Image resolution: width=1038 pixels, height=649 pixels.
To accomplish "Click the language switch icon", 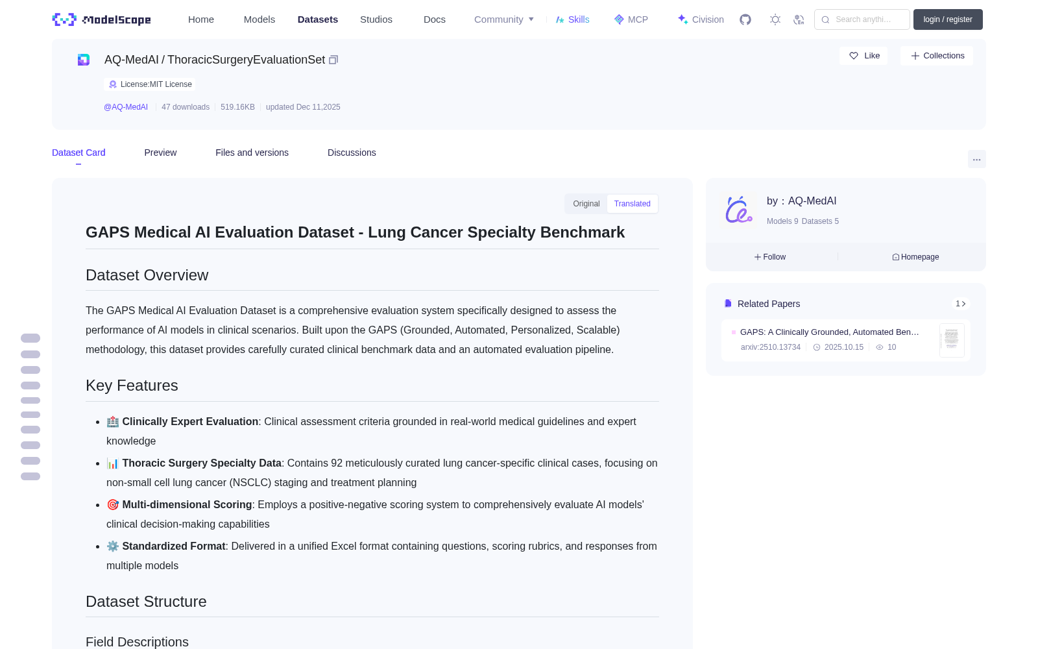I will pyautogui.click(x=799, y=19).
